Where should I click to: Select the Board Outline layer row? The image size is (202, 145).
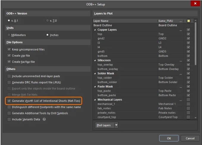143,25
